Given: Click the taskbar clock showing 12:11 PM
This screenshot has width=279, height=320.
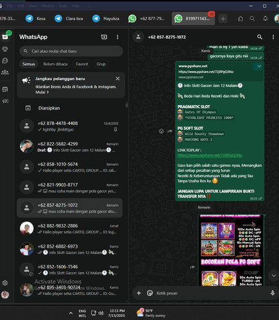Looking at the screenshot, I should coord(117,313).
